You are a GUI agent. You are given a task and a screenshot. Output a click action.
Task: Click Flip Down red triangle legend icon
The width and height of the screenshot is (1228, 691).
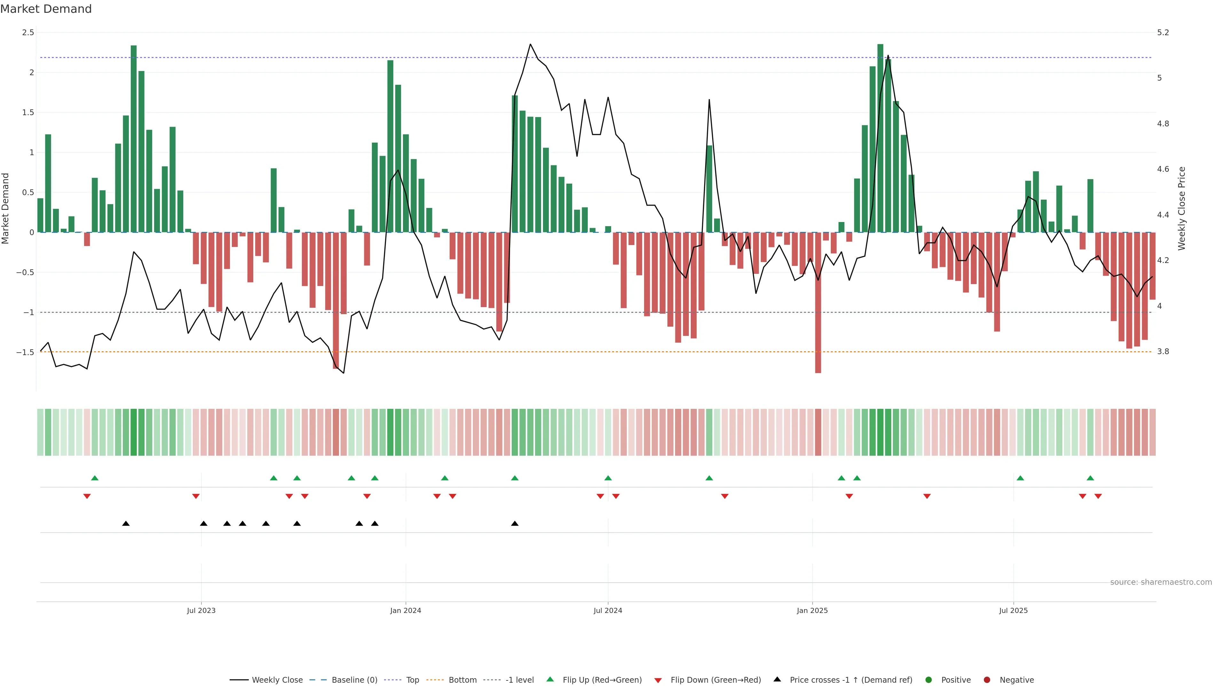point(658,680)
